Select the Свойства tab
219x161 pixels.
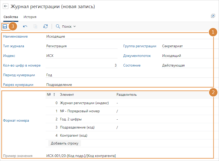pos(11,17)
